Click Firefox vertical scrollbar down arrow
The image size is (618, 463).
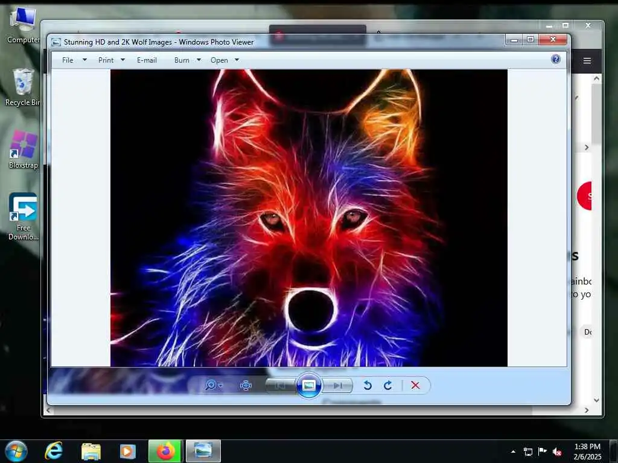(x=596, y=400)
